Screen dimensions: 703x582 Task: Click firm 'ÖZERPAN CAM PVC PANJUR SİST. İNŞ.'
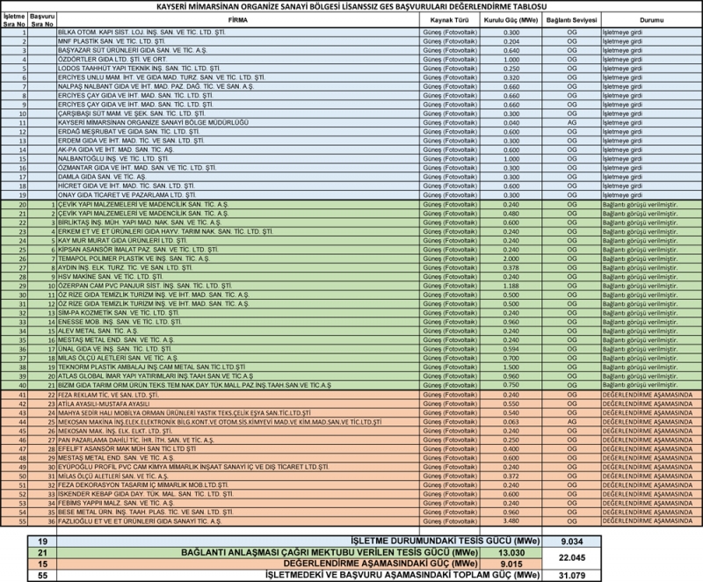point(145,286)
